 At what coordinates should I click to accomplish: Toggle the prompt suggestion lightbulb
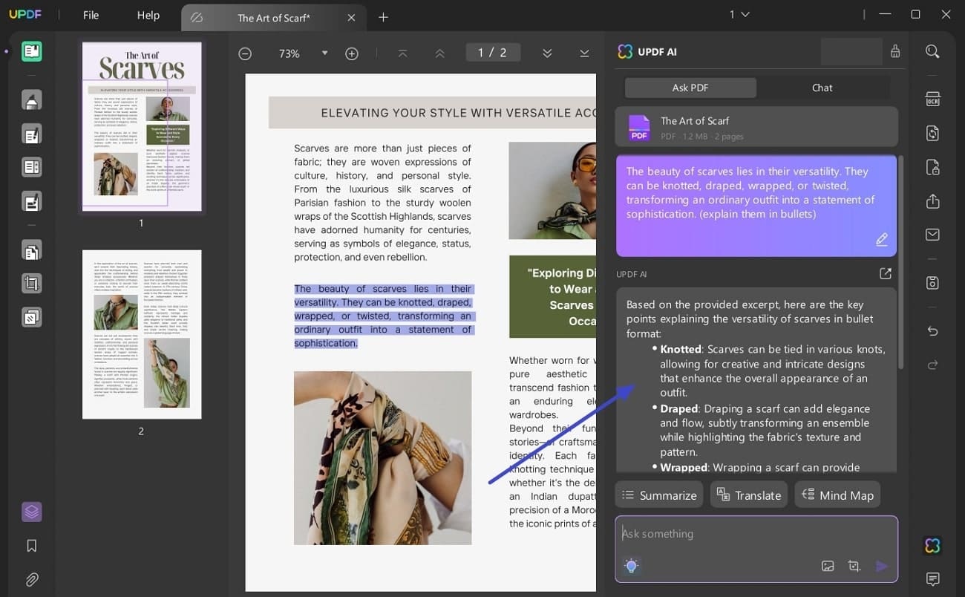point(631,566)
